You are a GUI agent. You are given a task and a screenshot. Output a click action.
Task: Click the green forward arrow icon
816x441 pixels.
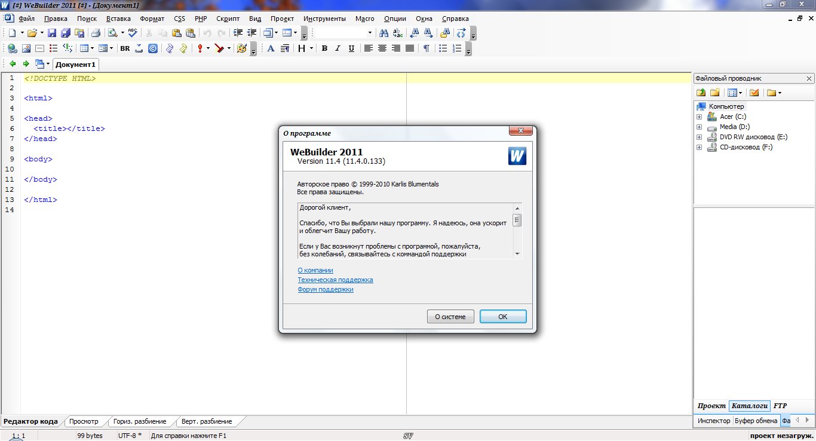click(x=26, y=64)
